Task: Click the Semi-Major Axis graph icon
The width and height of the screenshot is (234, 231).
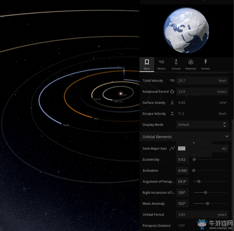Action: tap(172, 148)
